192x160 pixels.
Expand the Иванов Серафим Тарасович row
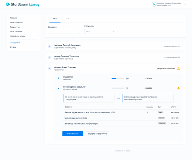pyautogui.click(x=49, y=57)
